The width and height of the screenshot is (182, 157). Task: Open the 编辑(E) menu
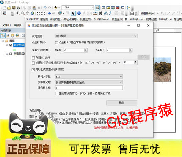[x=18, y=25]
